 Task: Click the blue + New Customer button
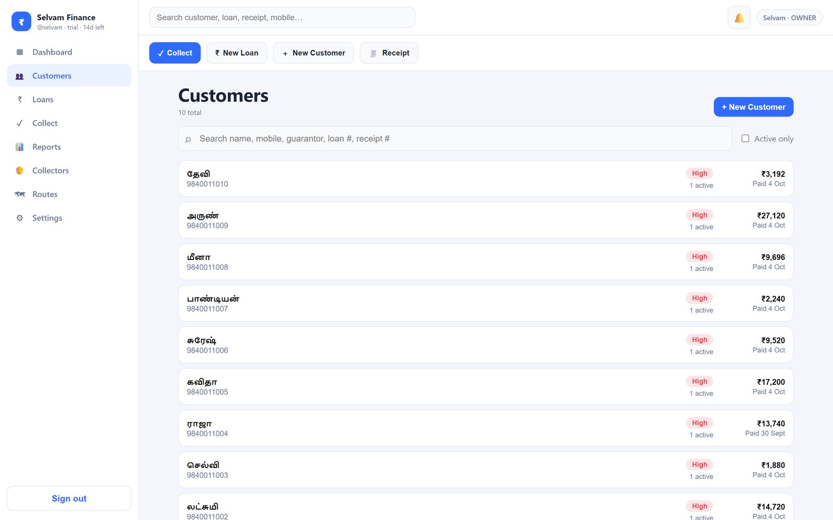pos(753,107)
